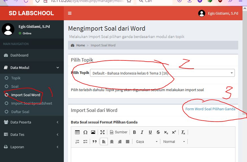247x162 pixels.
Task: Expand the Data Peserta menu
Action: [32, 122]
